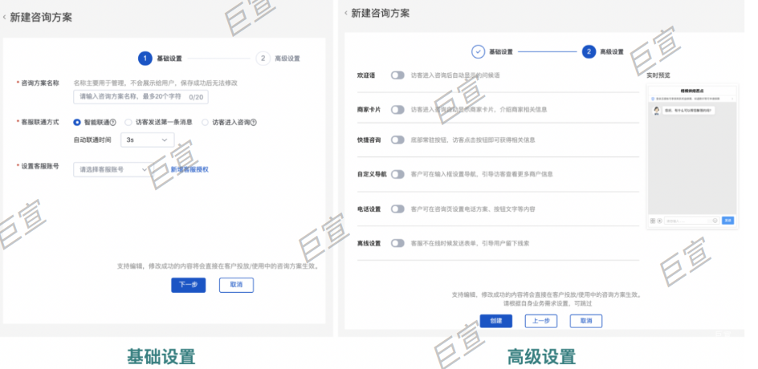This screenshot has width=758, height=369.
Task: Turn on 自定义导航 switch
Action: tap(397, 174)
